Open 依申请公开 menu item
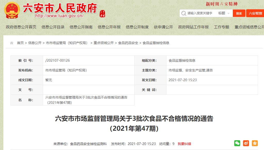The image size is (264, 150). (163, 27)
